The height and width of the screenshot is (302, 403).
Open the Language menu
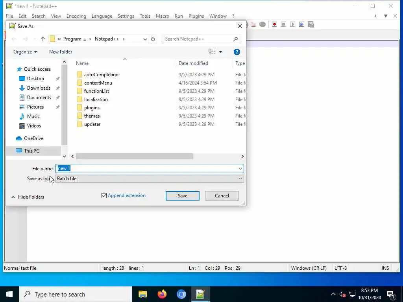click(x=102, y=16)
